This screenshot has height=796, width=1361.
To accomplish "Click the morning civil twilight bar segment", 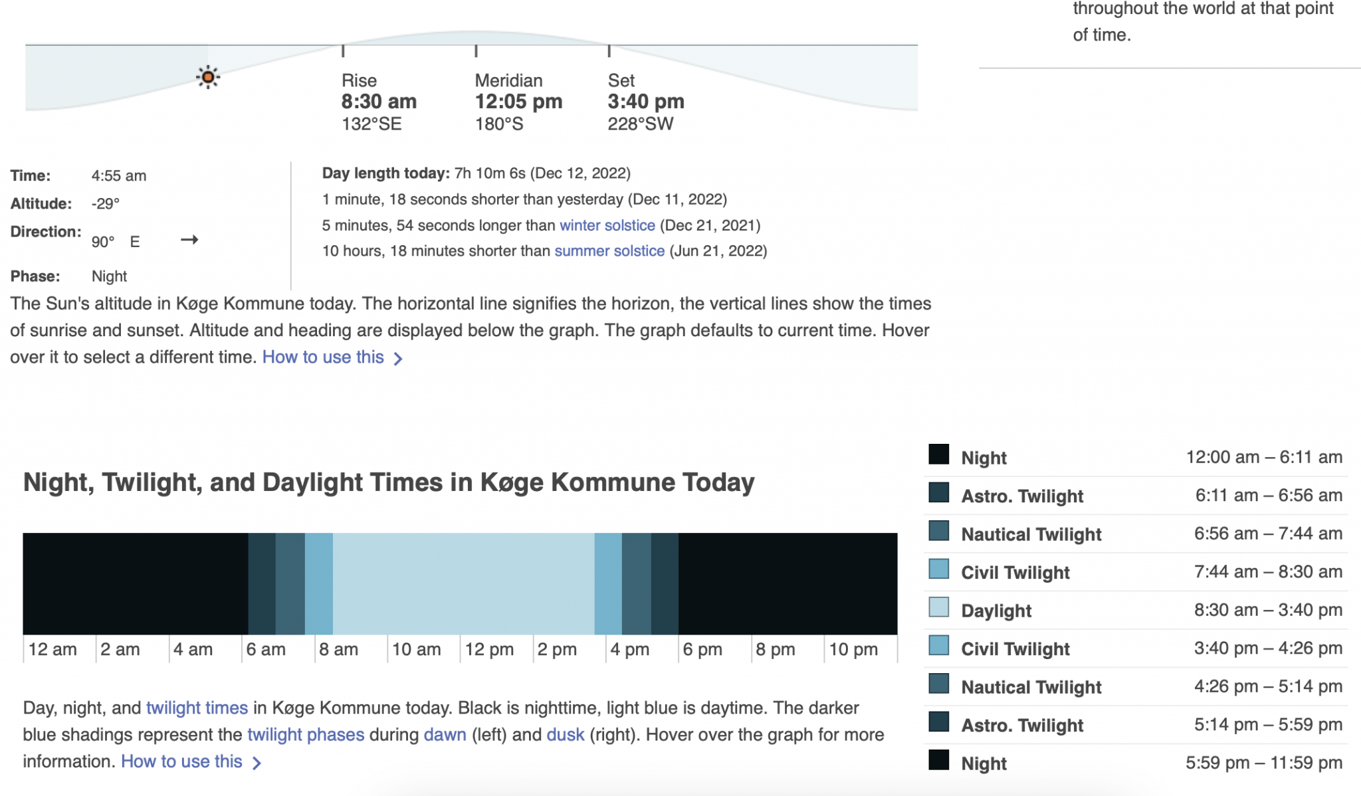I will [319, 583].
